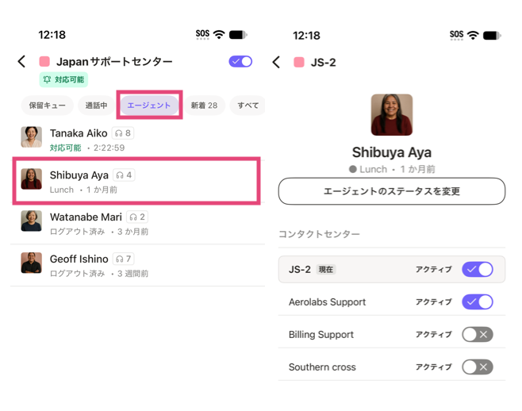Image resolution: width=522 pixels, height=411 pixels.
Task: Open Geoff Ishino's avatar
Action: 31,263
